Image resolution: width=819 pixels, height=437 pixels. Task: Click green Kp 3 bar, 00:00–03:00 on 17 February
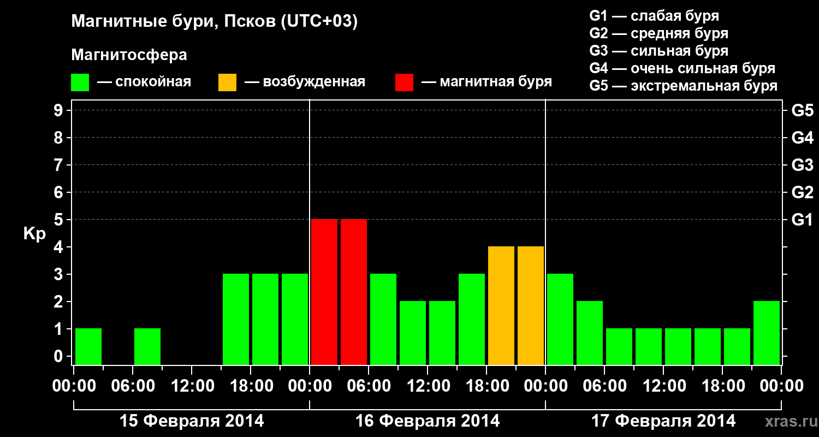[560, 319]
